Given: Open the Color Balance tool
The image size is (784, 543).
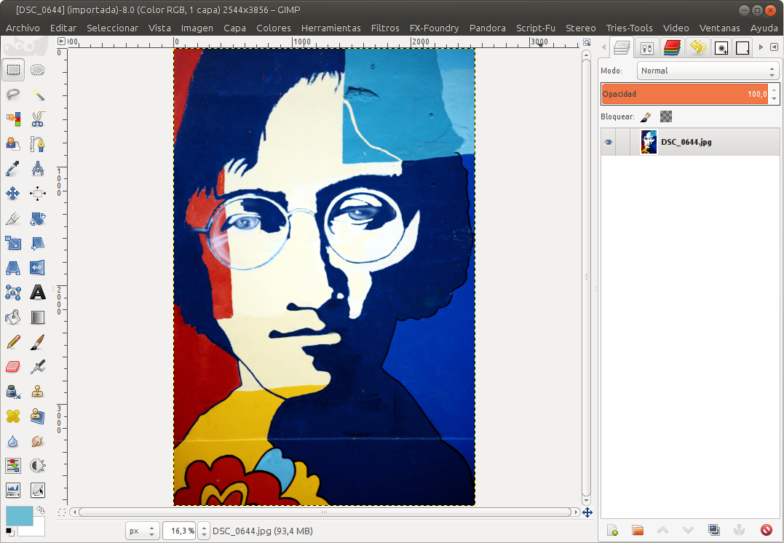Looking at the screenshot, I should pyautogui.click(x=13, y=466).
